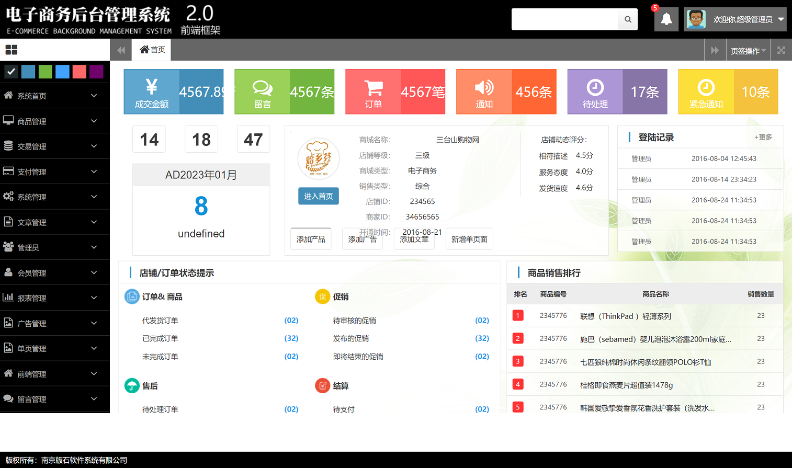This screenshot has width=792, height=468.
Task: Click the grid menu icon in sidebar
Action: pos(12,50)
